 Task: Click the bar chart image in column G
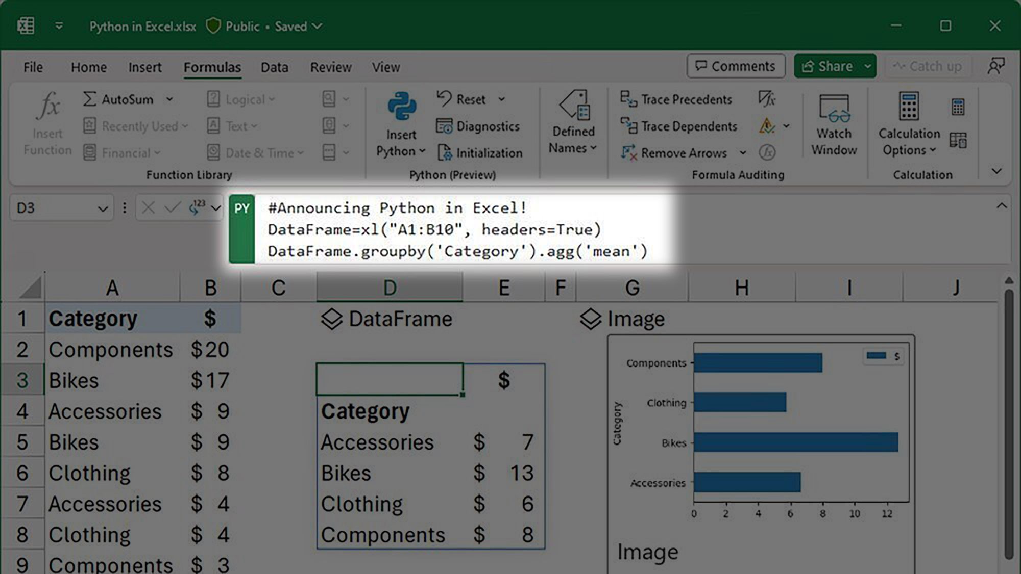[x=761, y=430]
